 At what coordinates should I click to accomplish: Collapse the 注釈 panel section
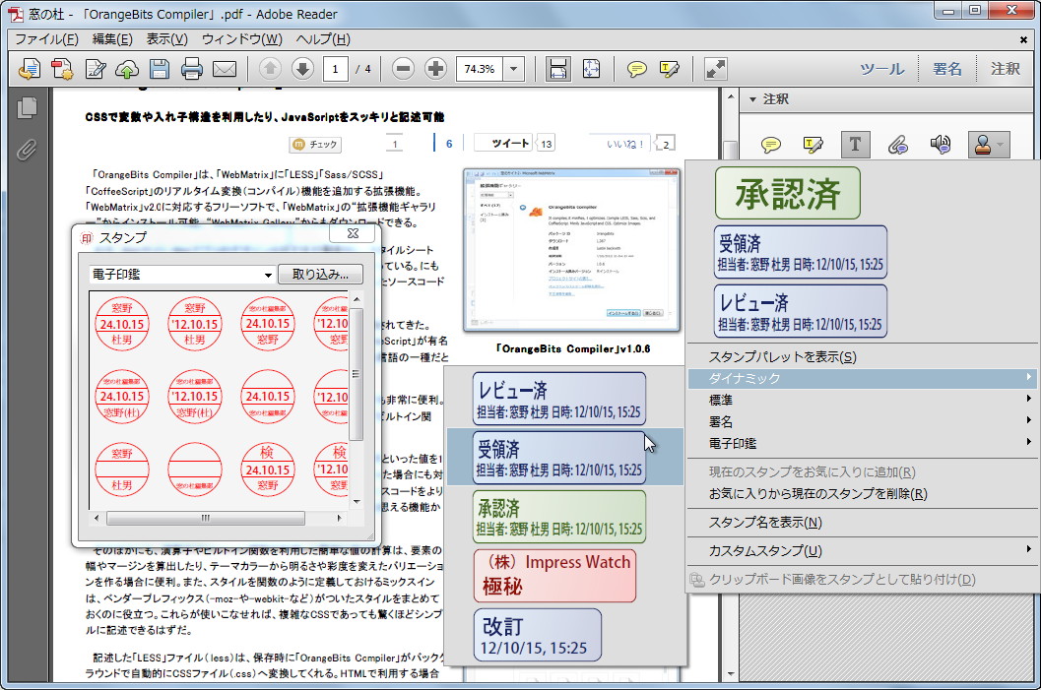752,99
